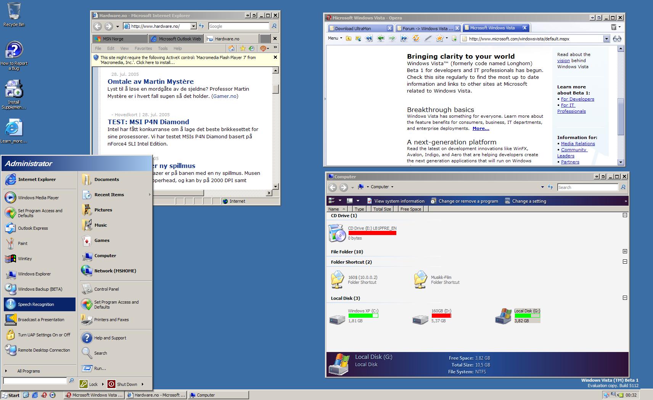
Task: Click the Start button on taskbar
Action: [10, 395]
